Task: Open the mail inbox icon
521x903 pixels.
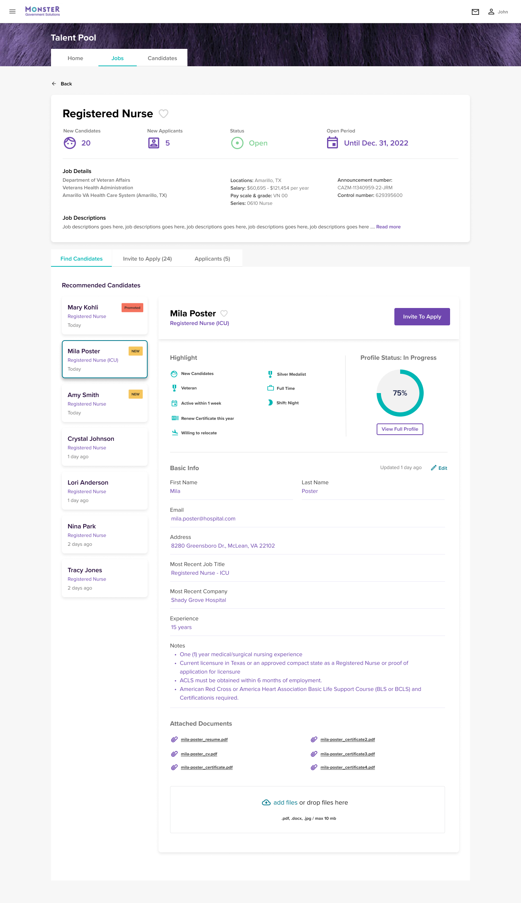Action: click(x=475, y=12)
